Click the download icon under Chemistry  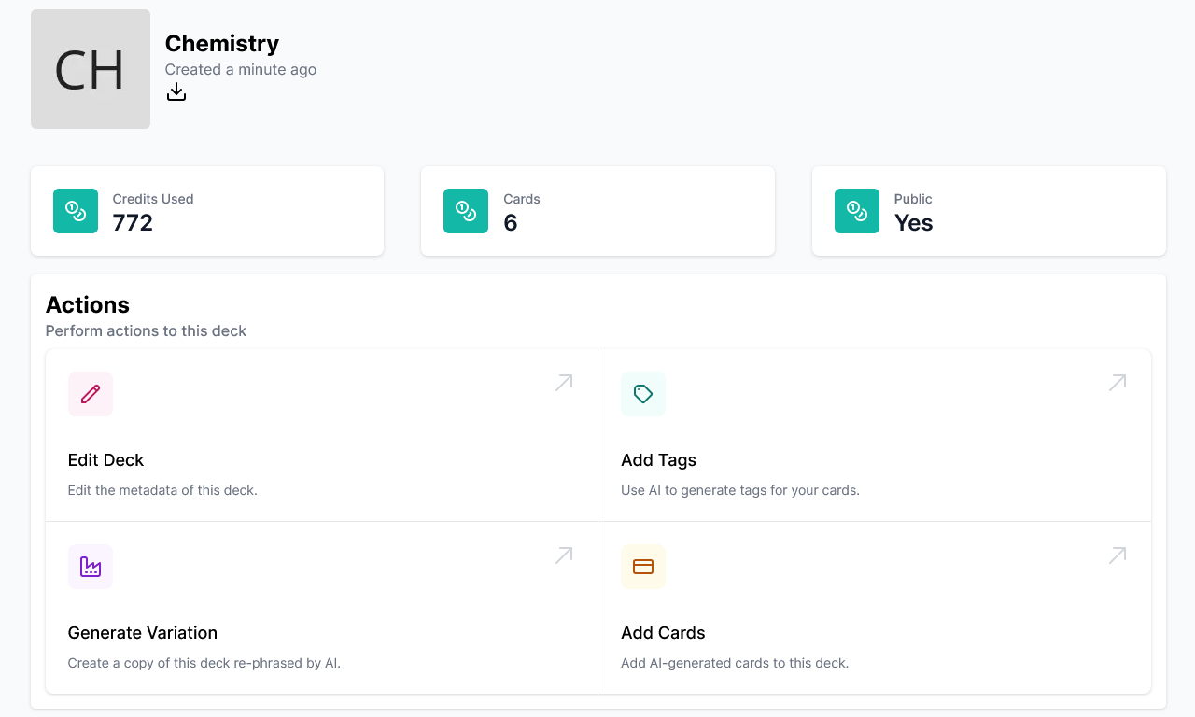pos(176,91)
